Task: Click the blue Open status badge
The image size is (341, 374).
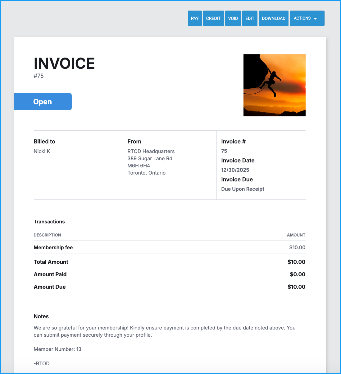Action: point(43,102)
